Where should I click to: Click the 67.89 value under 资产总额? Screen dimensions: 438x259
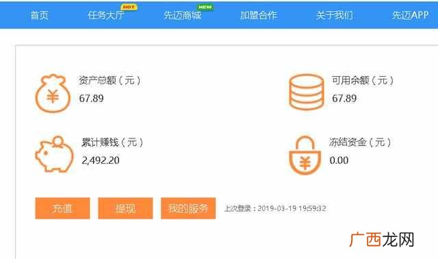pos(91,99)
